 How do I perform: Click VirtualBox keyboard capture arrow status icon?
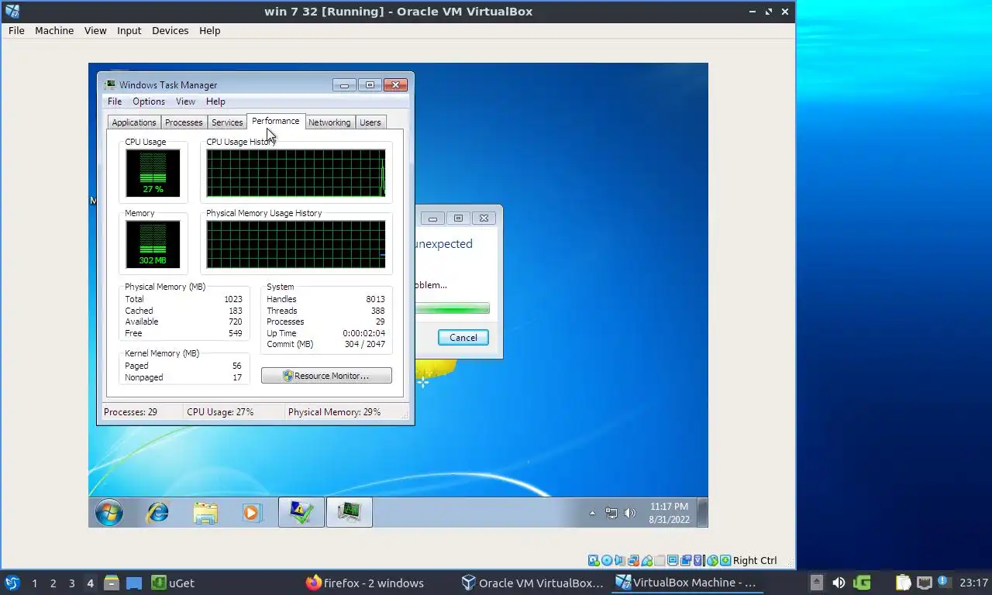coord(725,560)
